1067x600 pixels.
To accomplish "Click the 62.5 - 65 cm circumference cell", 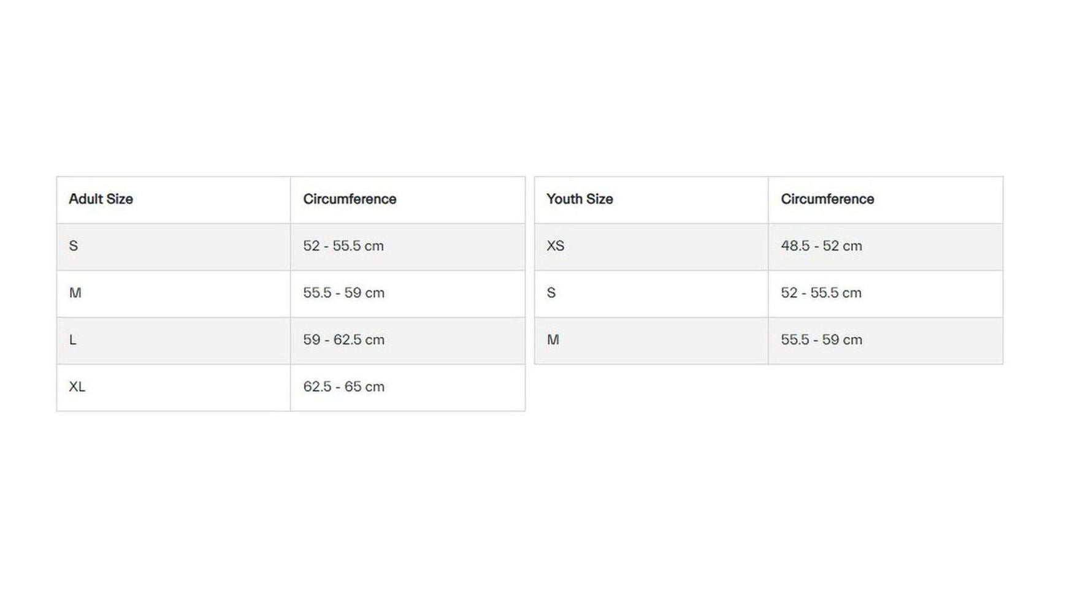I will click(x=408, y=387).
